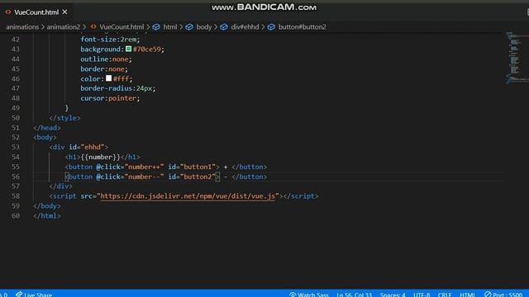Open the body element breadcrumb
Viewport: 529px width, 297px height.
coord(204,27)
